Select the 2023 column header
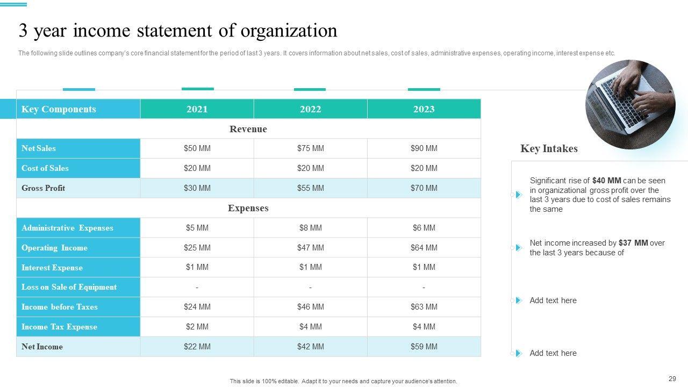The width and height of the screenshot is (688, 387). (424, 109)
